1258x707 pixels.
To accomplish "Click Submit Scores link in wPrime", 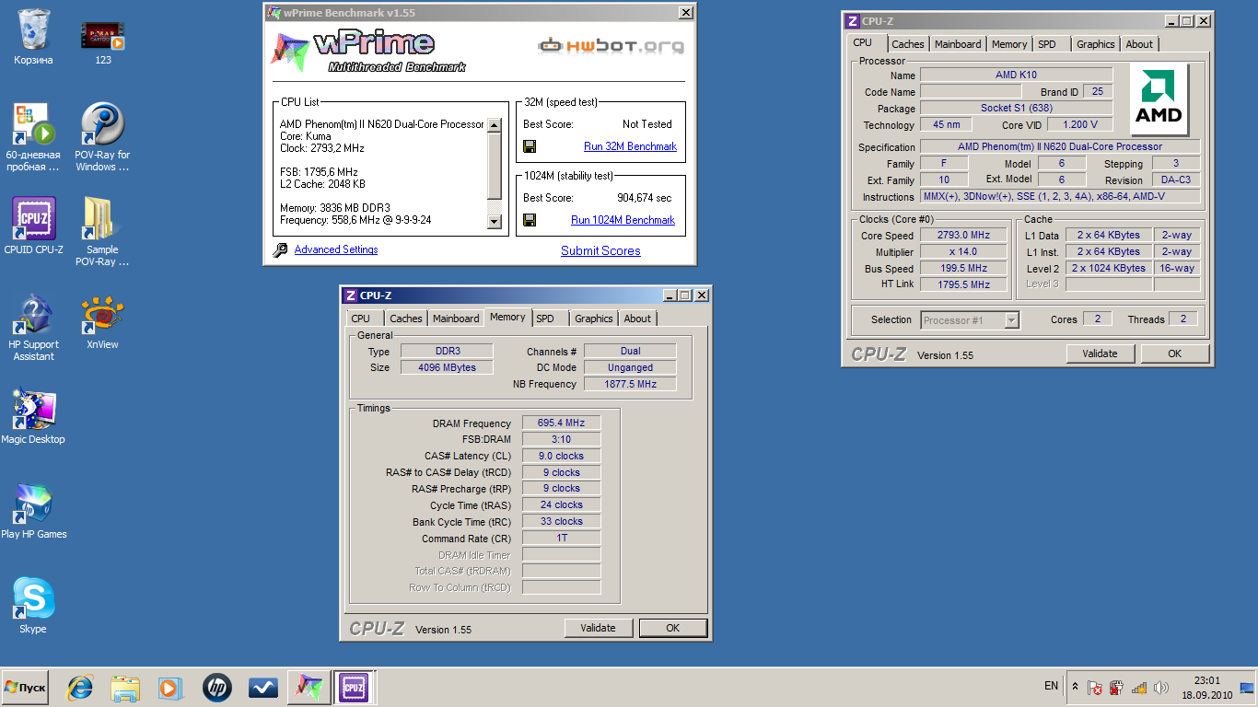I will (600, 250).
